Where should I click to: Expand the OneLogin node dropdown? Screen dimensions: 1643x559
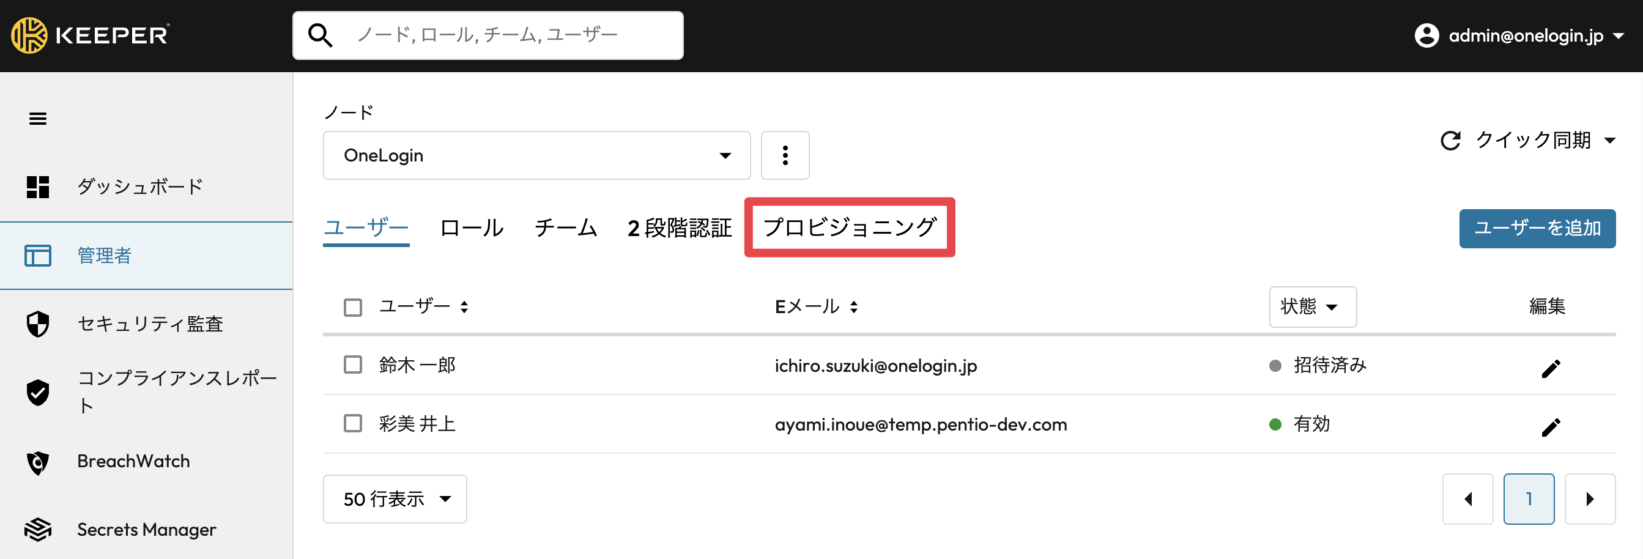click(536, 155)
